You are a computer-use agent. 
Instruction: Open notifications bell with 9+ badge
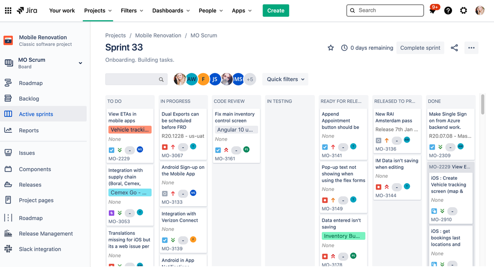433,11
